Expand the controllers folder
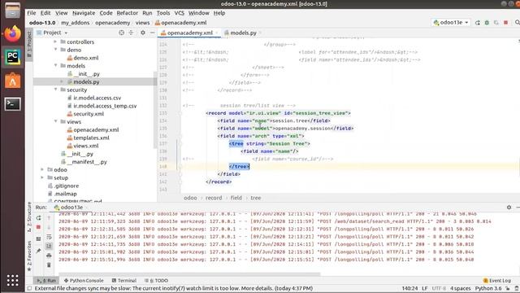This screenshot has height=293, width=520. (x=55, y=42)
